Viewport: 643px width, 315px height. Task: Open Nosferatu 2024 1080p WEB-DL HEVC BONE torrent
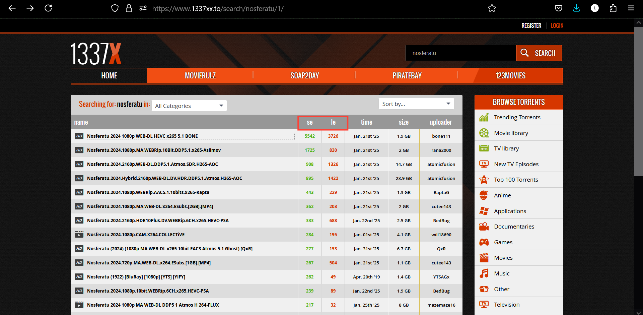pyautogui.click(x=142, y=136)
